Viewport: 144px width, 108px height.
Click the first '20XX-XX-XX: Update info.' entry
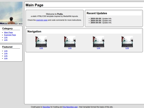(x=101, y=19)
